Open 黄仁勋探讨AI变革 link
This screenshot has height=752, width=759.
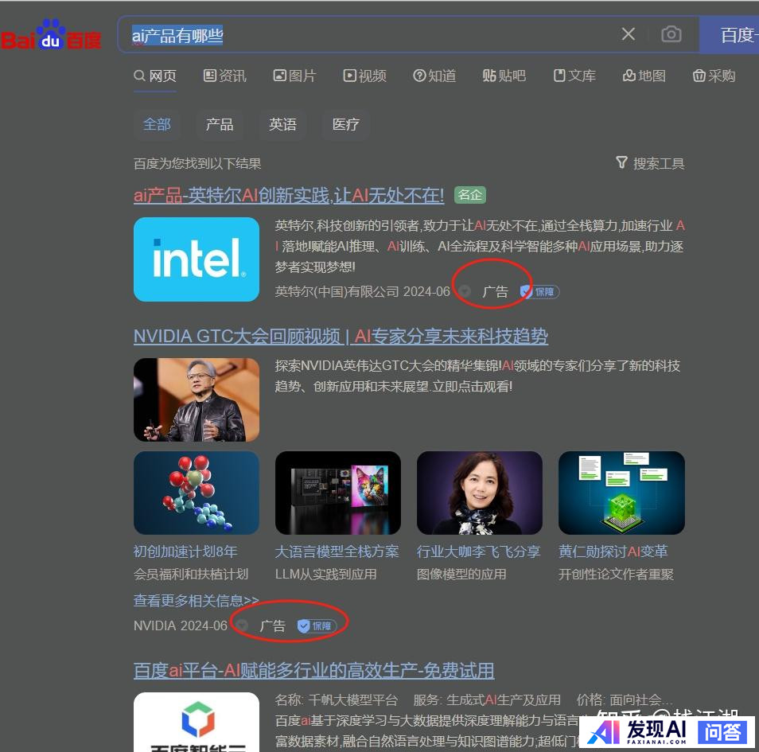tap(613, 551)
